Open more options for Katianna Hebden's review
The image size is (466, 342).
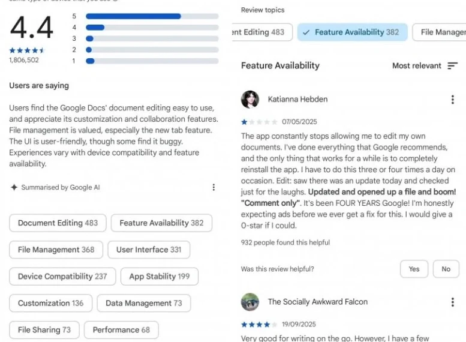pos(452,100)
